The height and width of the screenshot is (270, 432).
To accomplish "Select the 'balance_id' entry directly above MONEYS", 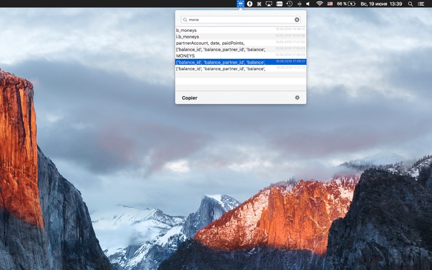I will pyautogui.click(x=240, y=49).
